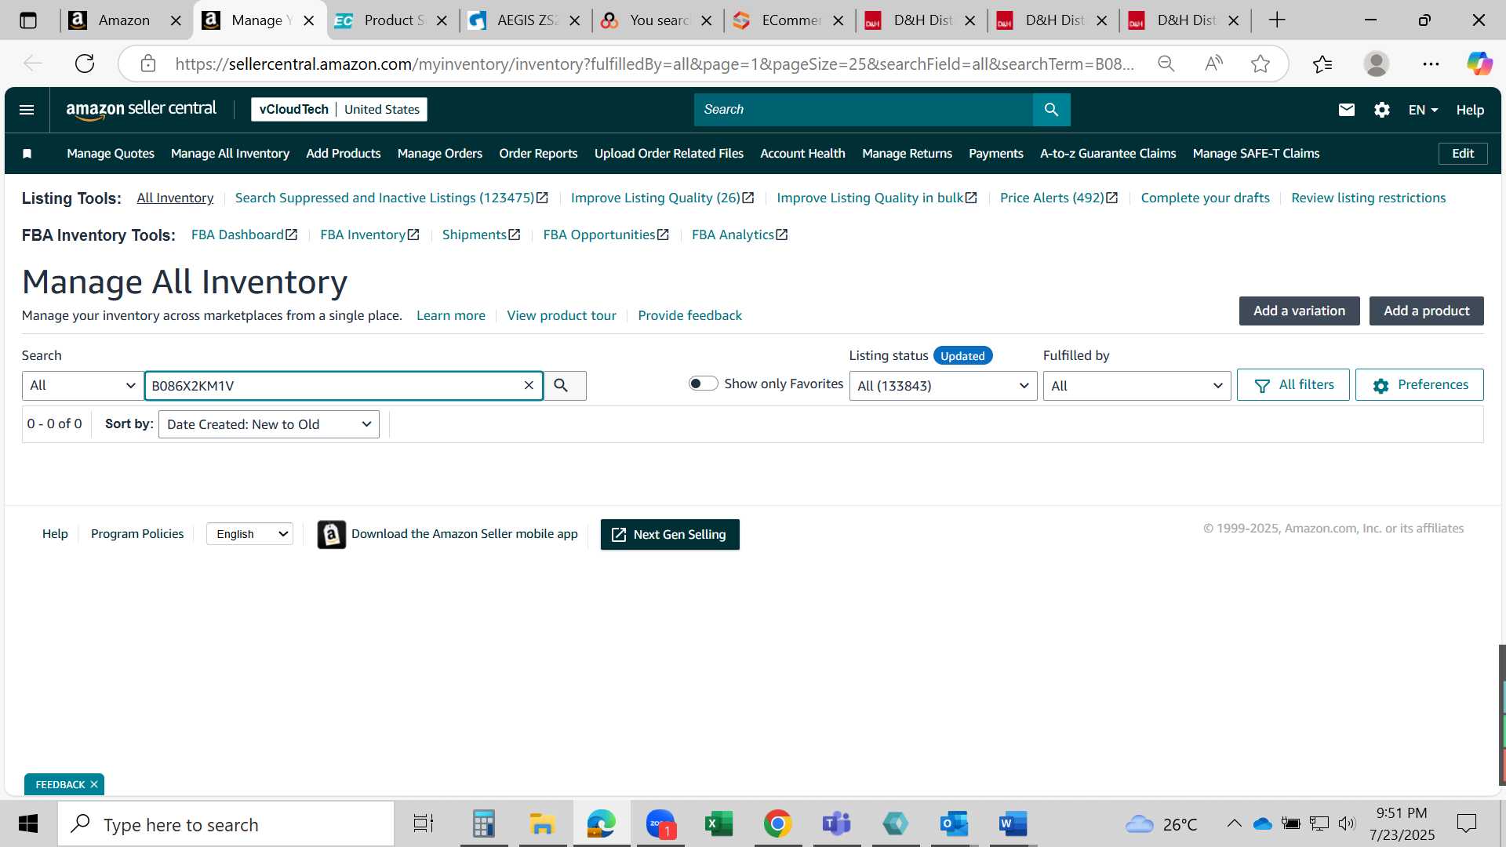Click the browser address bar URL
The width and height of the screenshot is (1506, 847).
655,64
